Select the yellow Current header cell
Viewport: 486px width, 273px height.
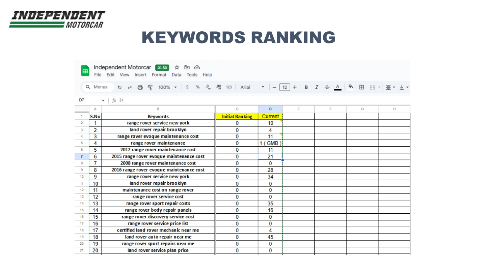(270, 116)
